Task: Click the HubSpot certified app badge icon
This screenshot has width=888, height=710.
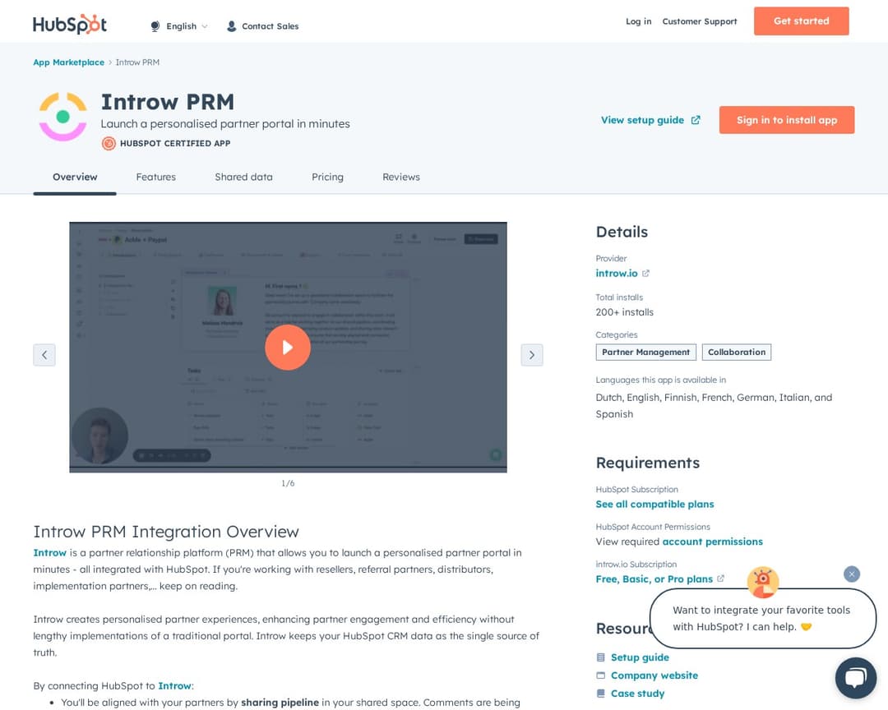Action: click(109, 143)
